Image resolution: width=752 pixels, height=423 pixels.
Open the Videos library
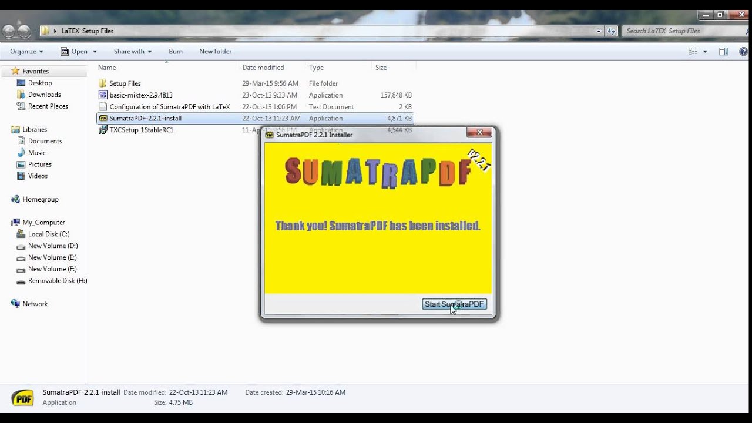[38, 176]
